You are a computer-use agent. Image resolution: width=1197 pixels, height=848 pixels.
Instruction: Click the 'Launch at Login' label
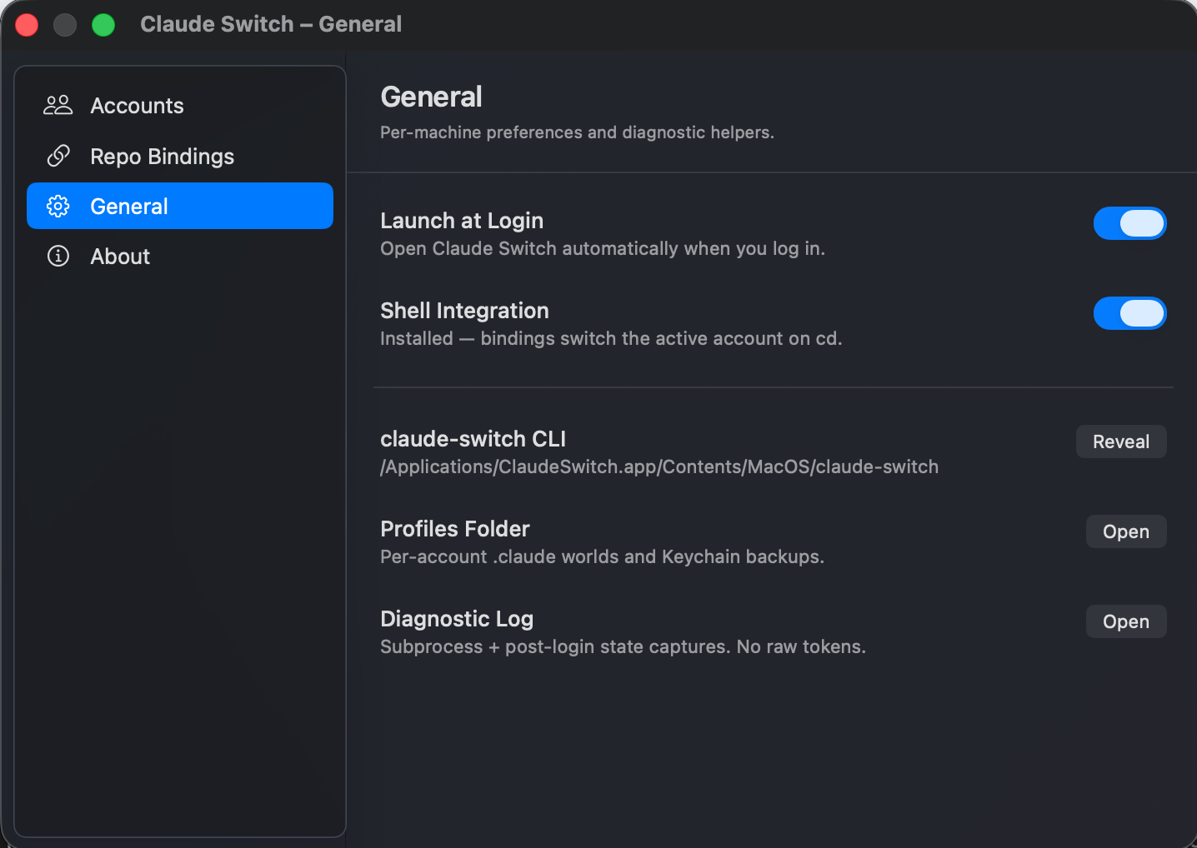[x=462, y=221]
